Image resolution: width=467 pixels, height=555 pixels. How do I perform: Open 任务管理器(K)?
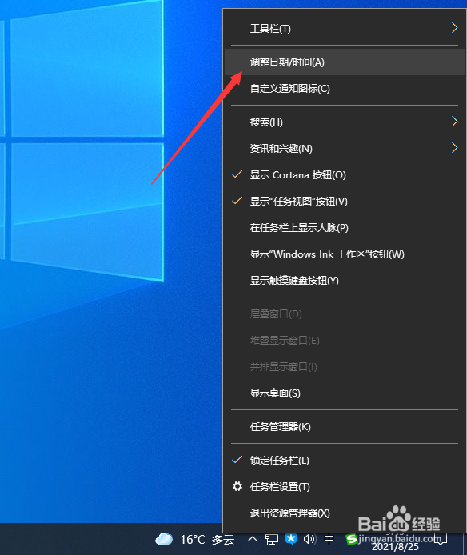click(344, 427)
